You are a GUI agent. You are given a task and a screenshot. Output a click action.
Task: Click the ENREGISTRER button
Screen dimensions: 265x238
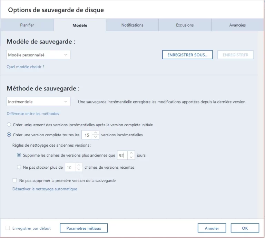[x=235, y=55]
